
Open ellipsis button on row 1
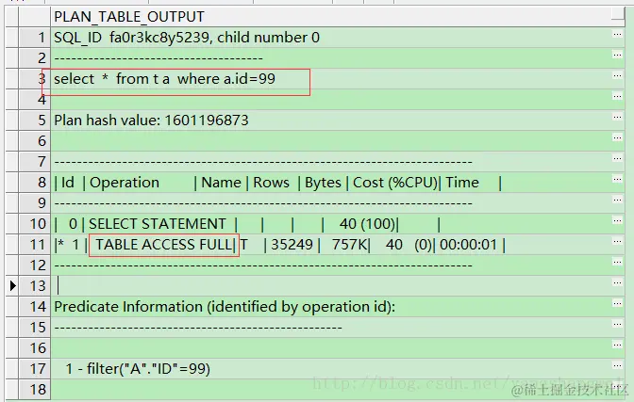617,34
